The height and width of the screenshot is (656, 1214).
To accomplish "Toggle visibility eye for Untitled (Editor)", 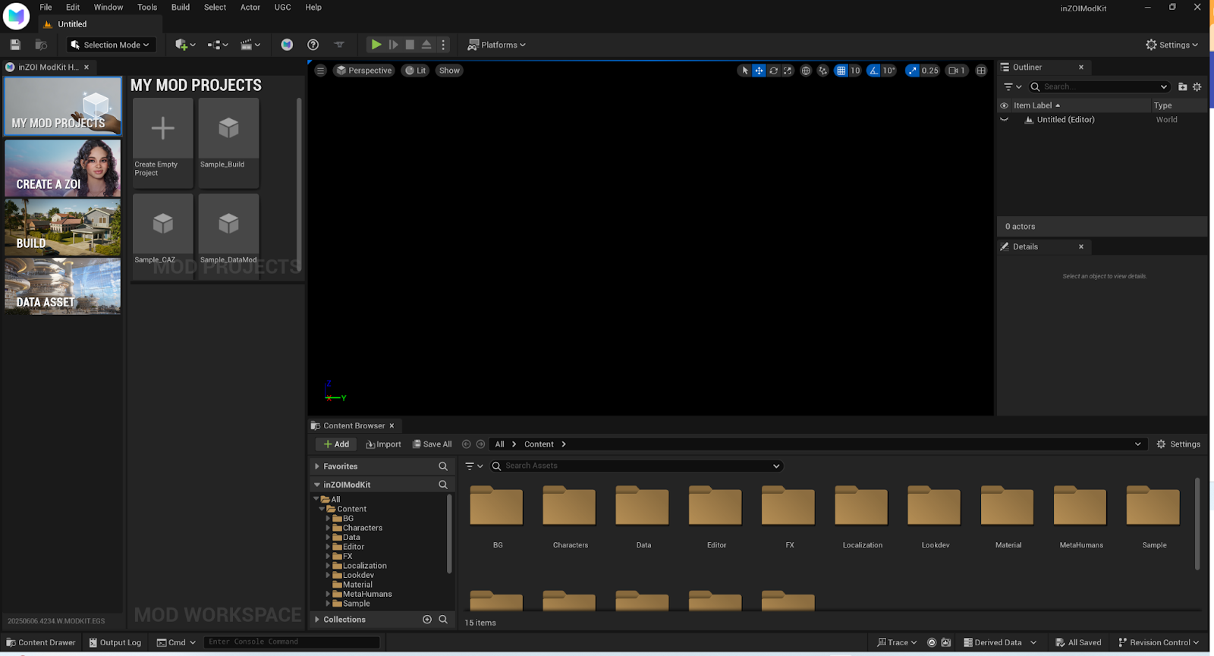I will click(x=1005, y=120).
